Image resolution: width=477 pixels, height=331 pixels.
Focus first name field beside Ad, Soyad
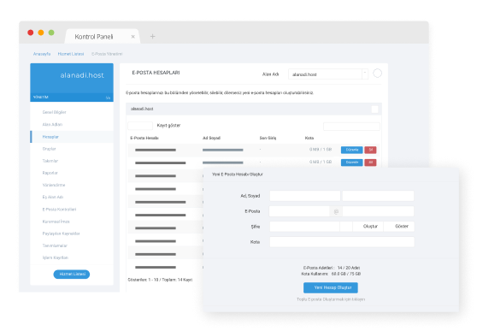pos(305,196)
